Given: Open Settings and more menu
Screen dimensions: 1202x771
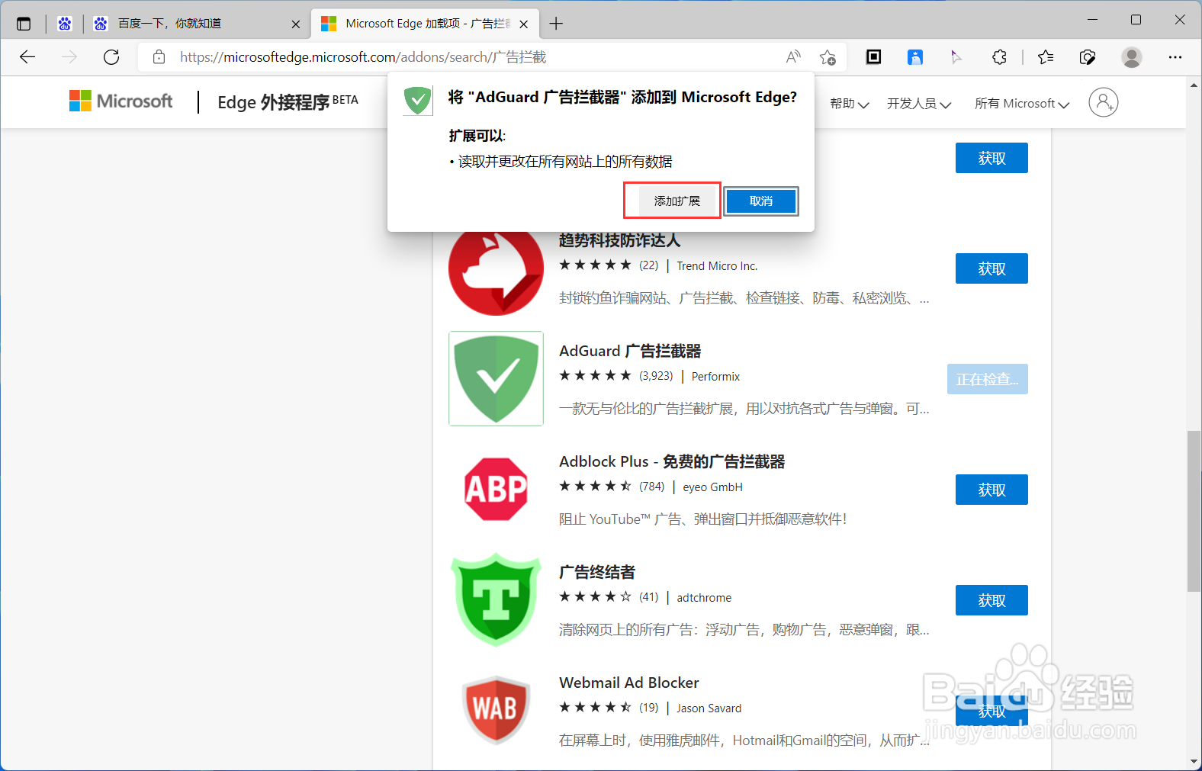Looking at the screenshot, I should (1175, 56).
